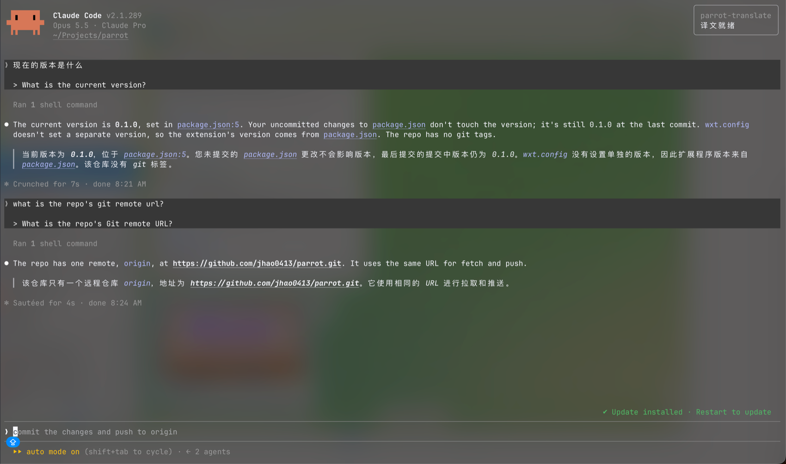Click the 2 agents status entry
This screenshot has height=464, width=786.
[208, 452]
